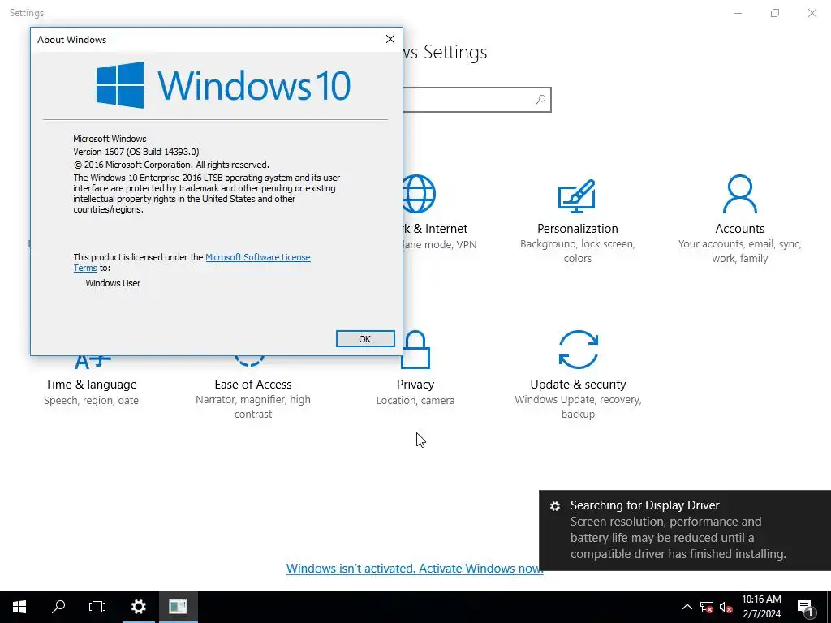This screenshot has width=831, height=623.
Task: Click the search magnifier in Settings search box
Action: coord(540,100)
